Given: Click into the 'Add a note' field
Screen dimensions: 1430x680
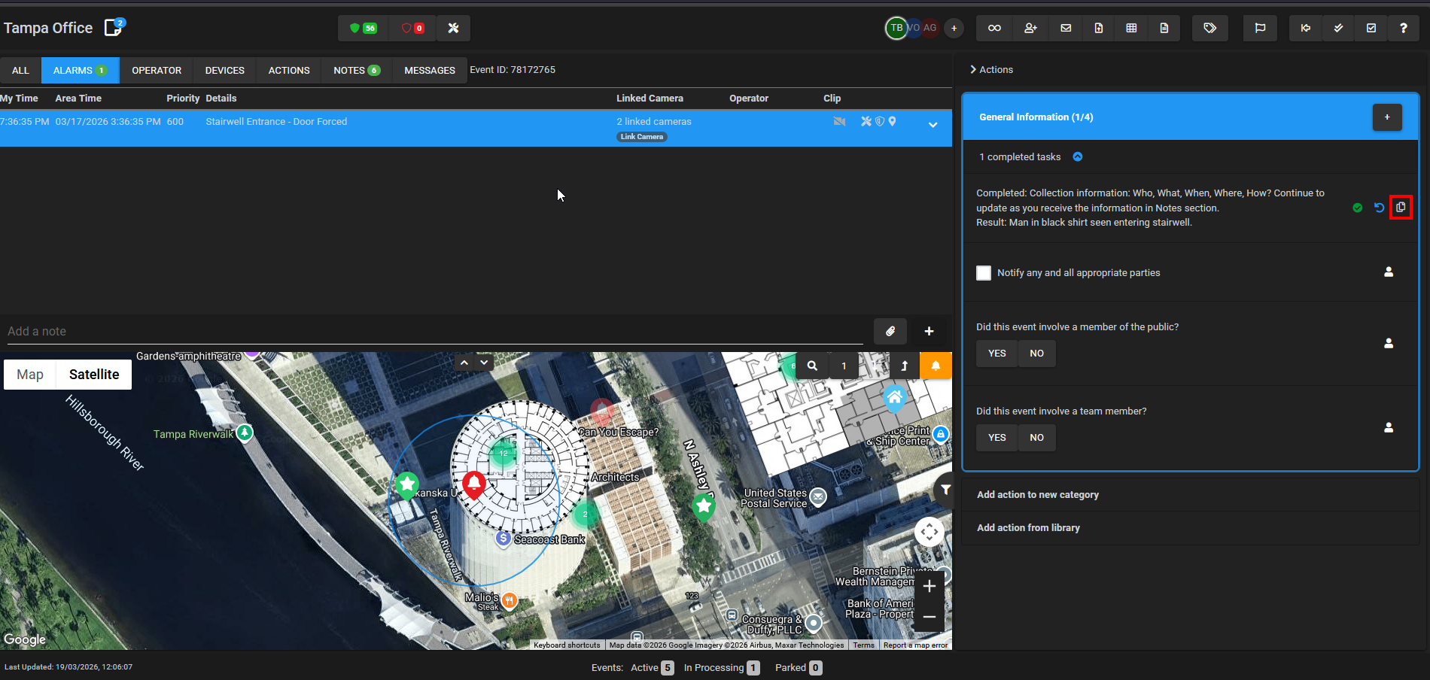Looking at the screenshot, I should click(x=429, y=331).
